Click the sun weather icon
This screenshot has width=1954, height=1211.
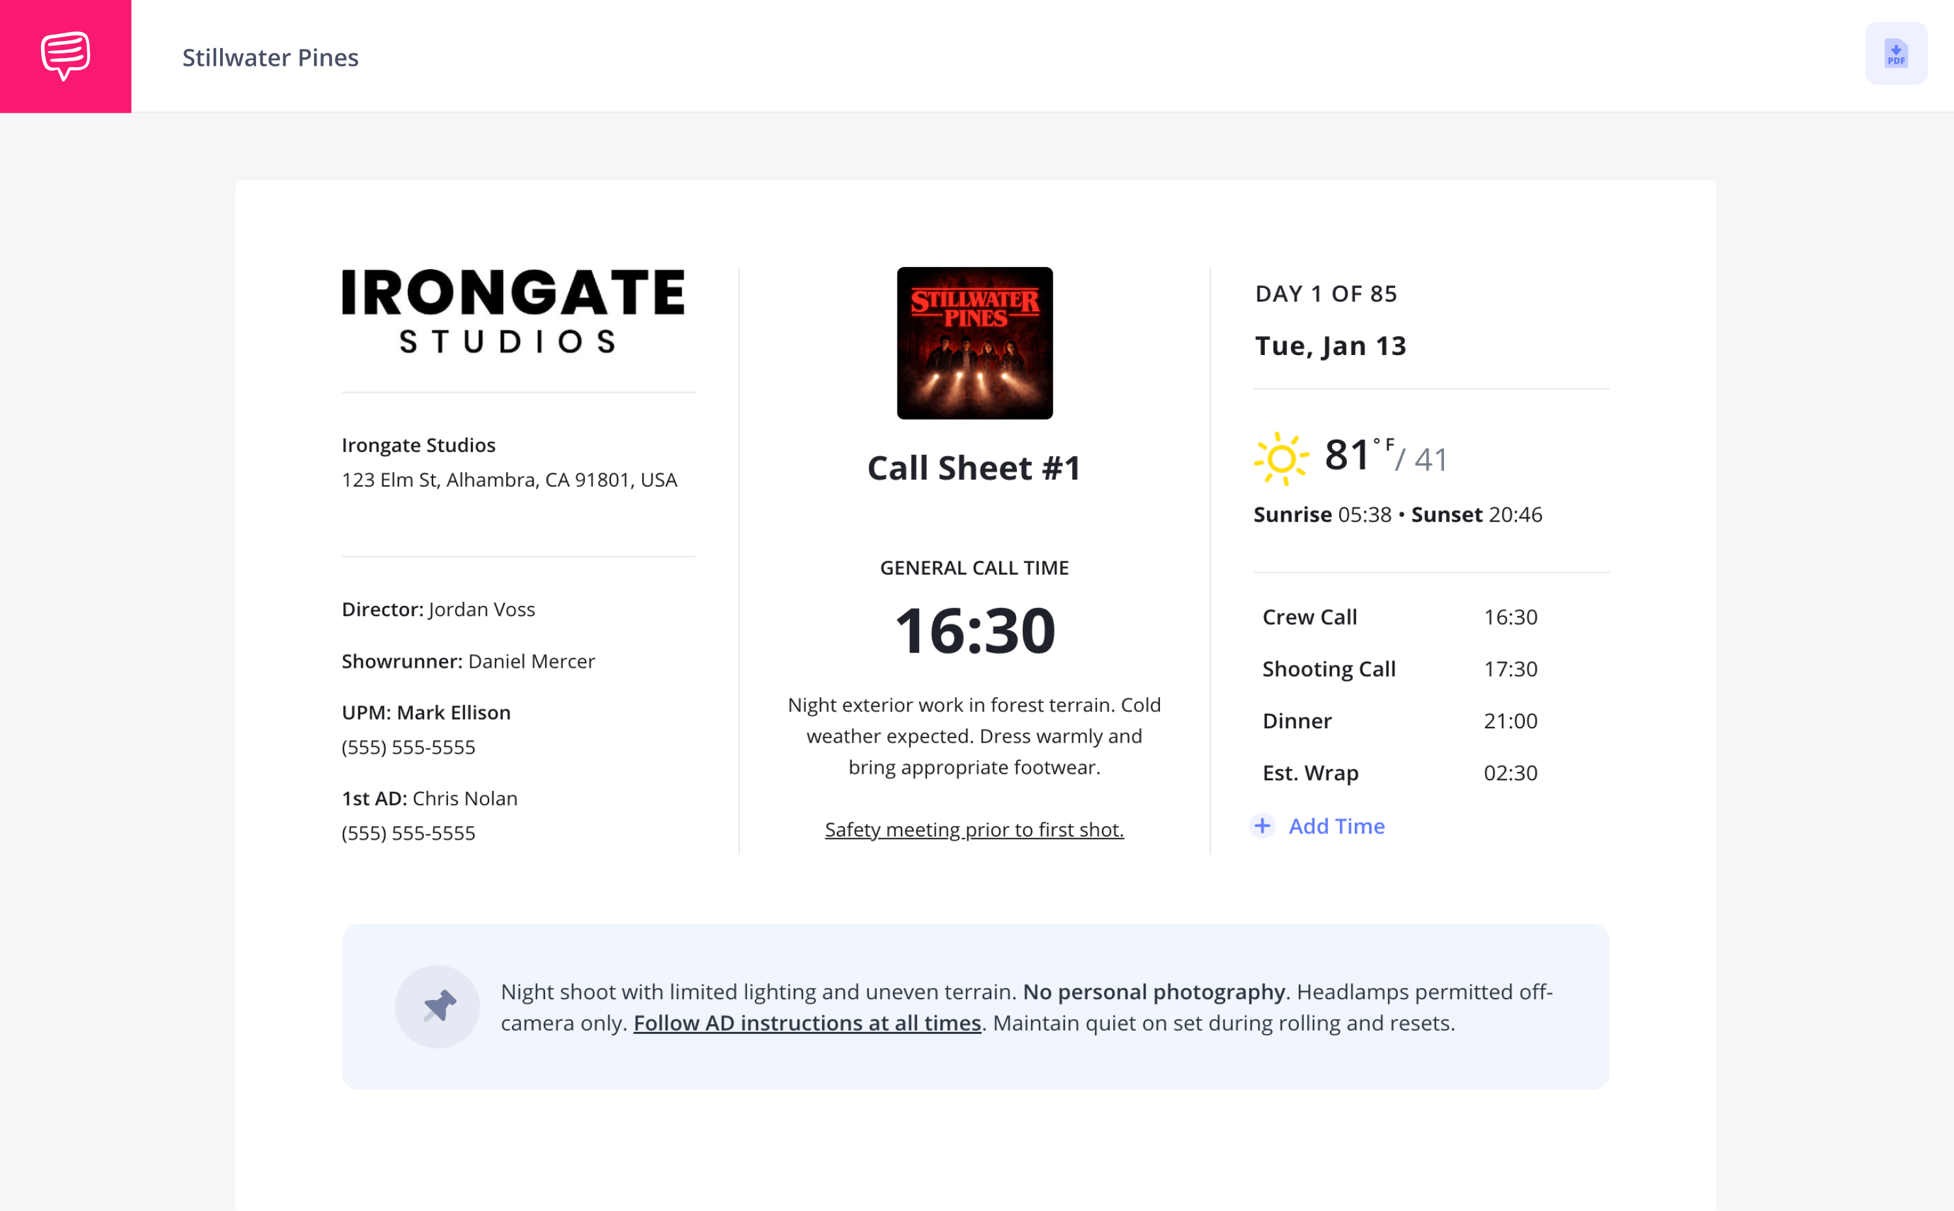1281,459
